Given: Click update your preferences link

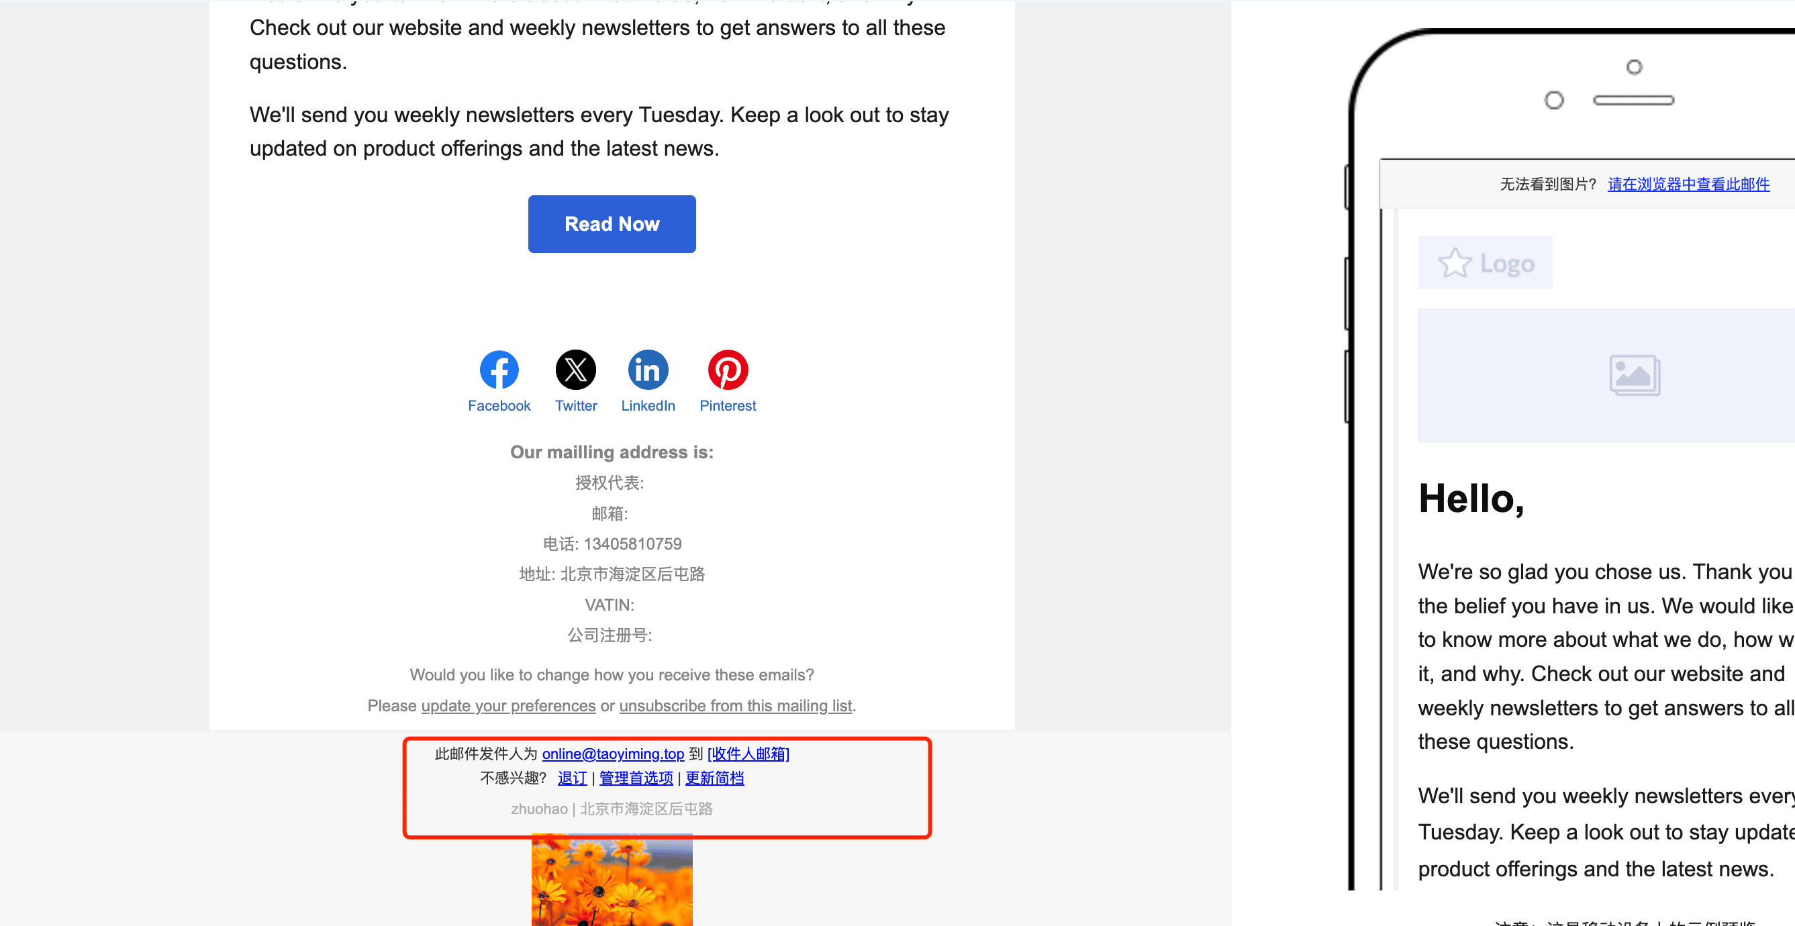Looking at the screenshot, I should coord(508,706).
